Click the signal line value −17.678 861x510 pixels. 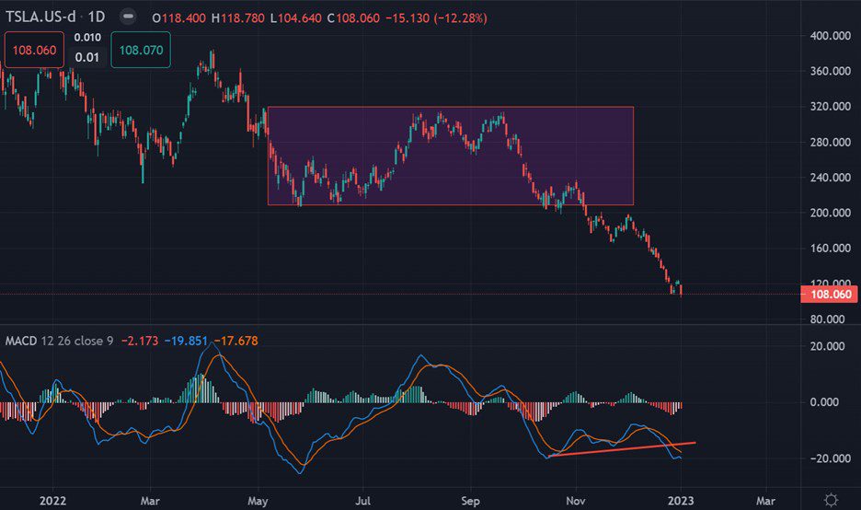235,341
